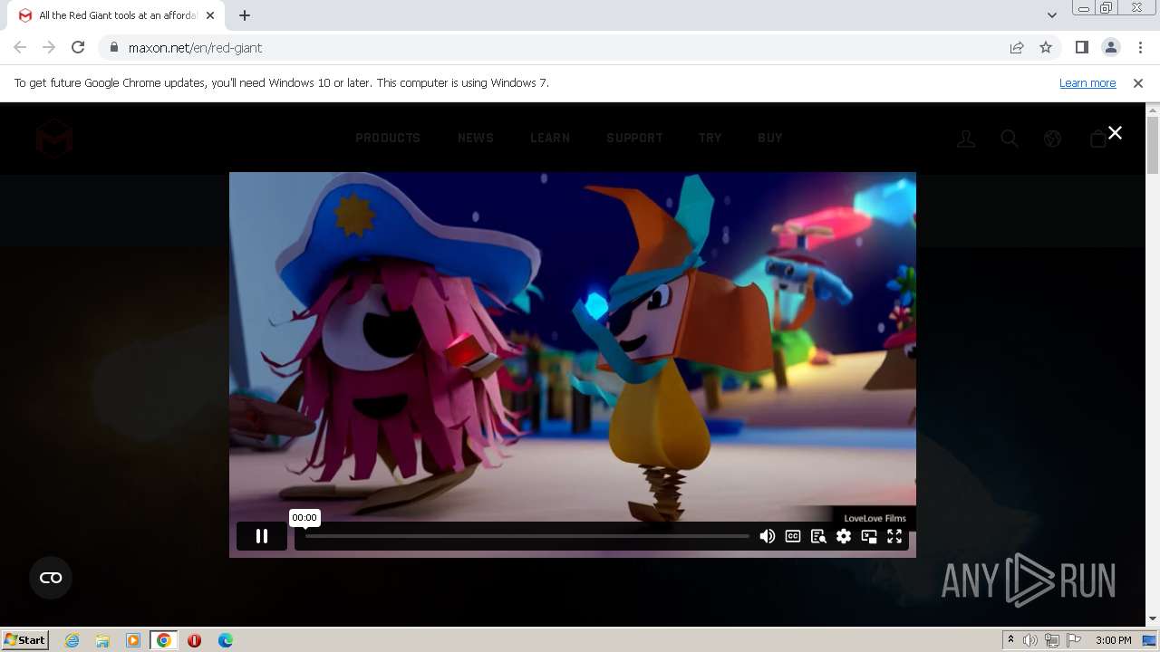
Task: Open the shopping bag cart
Action: (1097, 139)
